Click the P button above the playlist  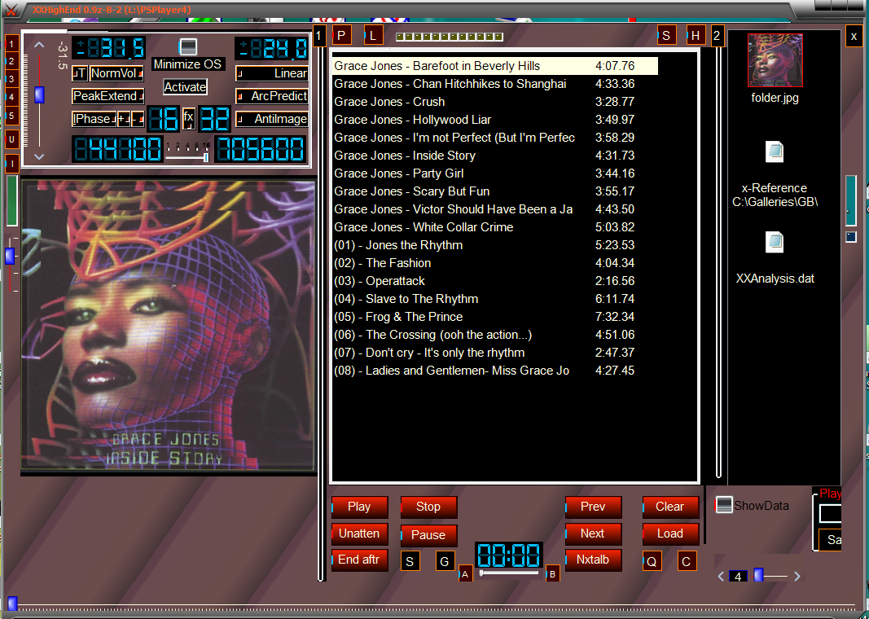click(341, 36)
